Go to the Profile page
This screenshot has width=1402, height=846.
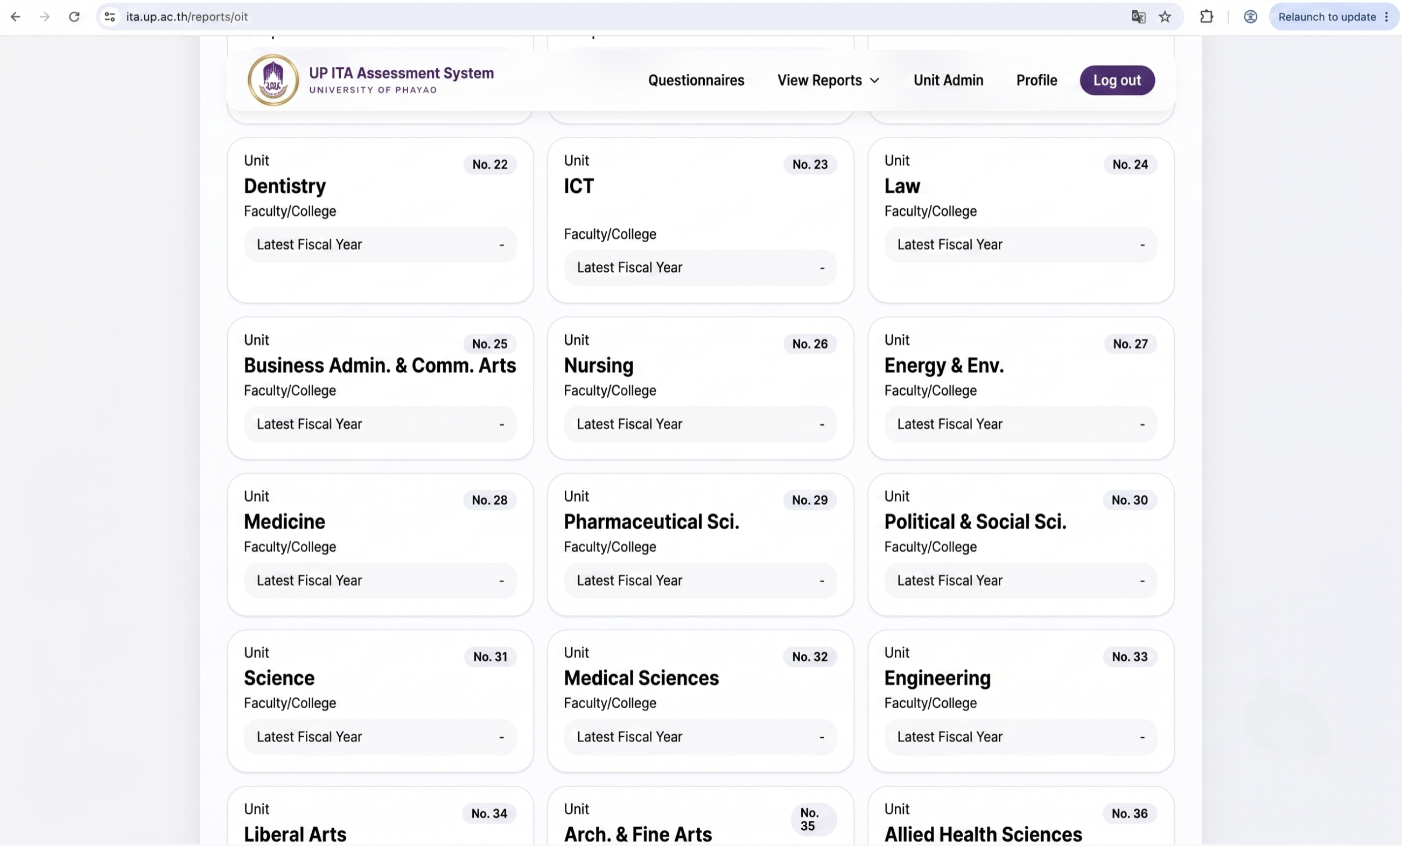pyautogui.click(x=1037, y=80)
